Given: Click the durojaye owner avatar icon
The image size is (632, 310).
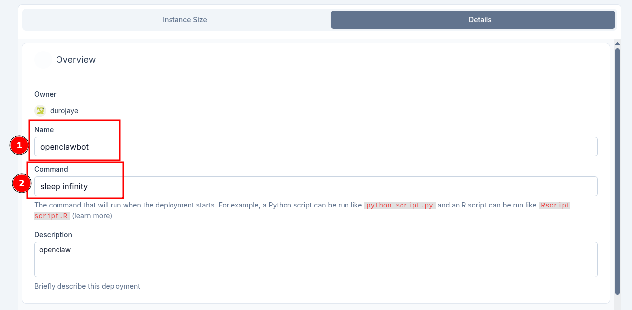Looking at the screenshot, I should 40,111.
